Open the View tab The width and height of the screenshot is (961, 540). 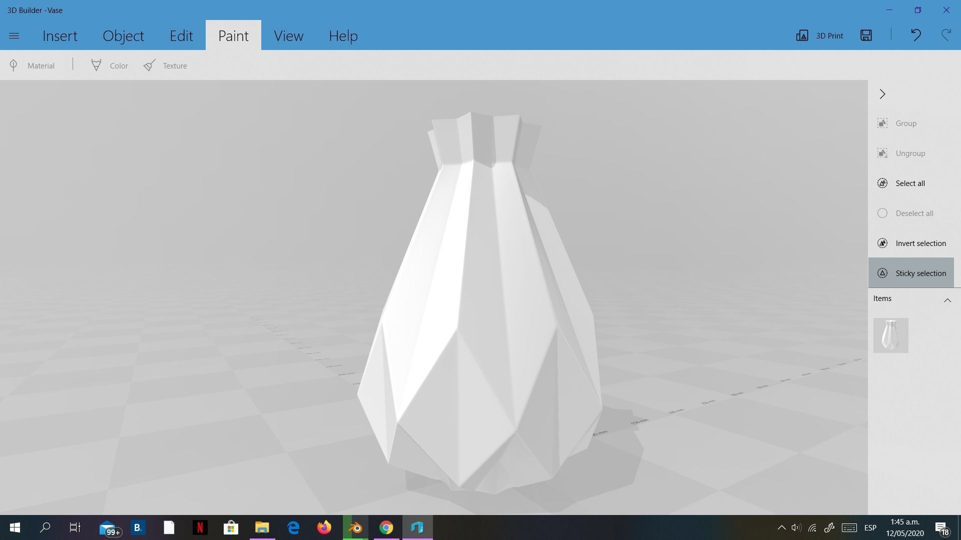coord(288,36)
